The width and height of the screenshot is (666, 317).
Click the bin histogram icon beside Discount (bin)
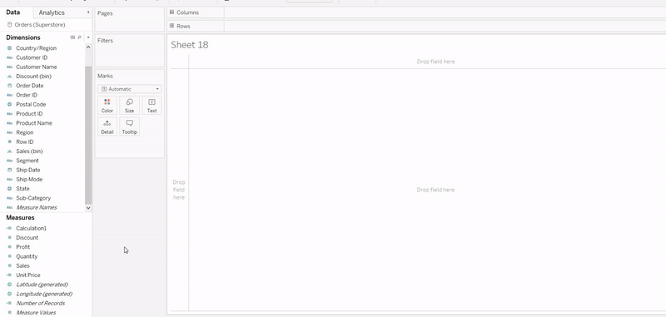coord(9,77)
